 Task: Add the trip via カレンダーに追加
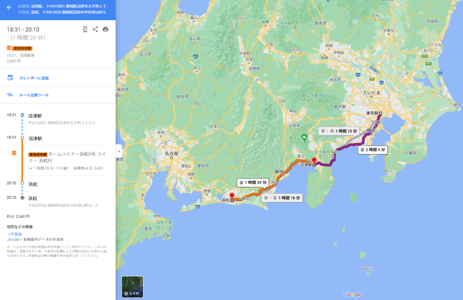34,78
